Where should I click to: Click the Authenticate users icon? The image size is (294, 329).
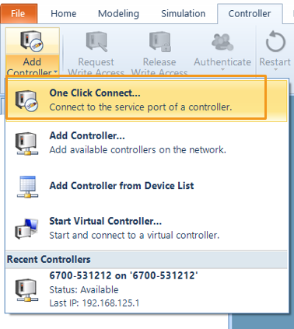point(222,42)
